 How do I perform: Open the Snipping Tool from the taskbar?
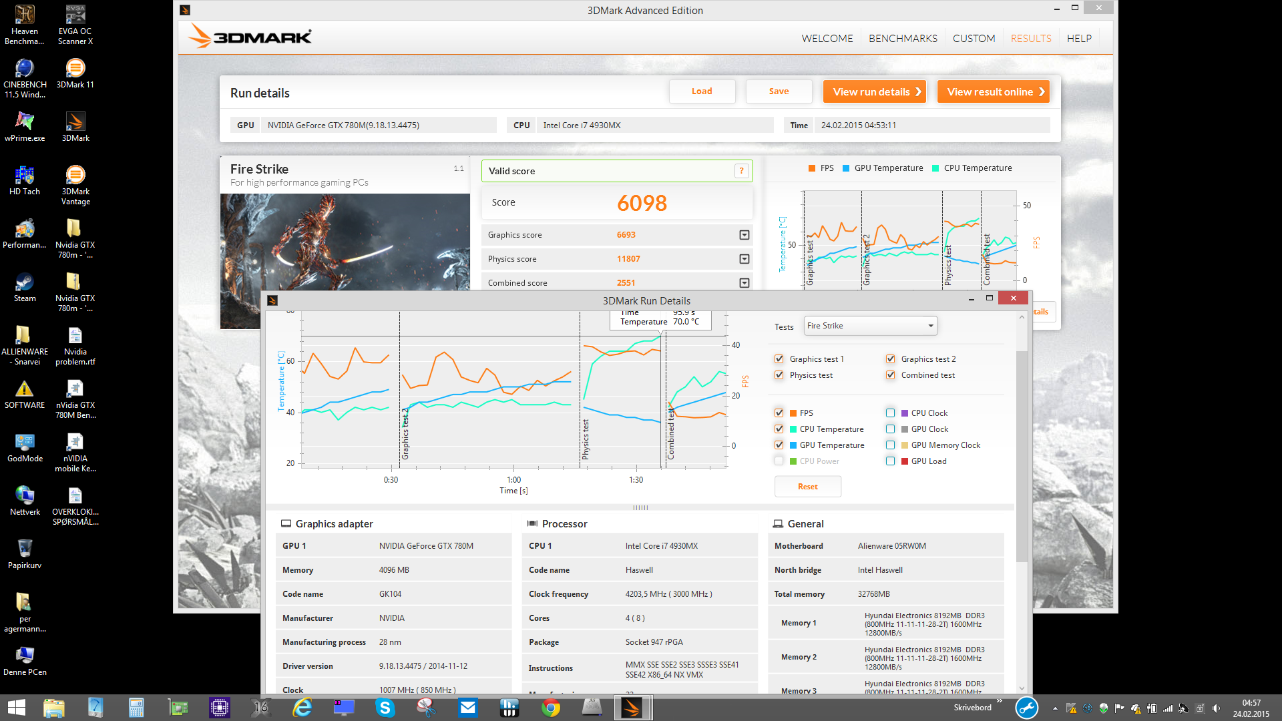pos(427,708)
